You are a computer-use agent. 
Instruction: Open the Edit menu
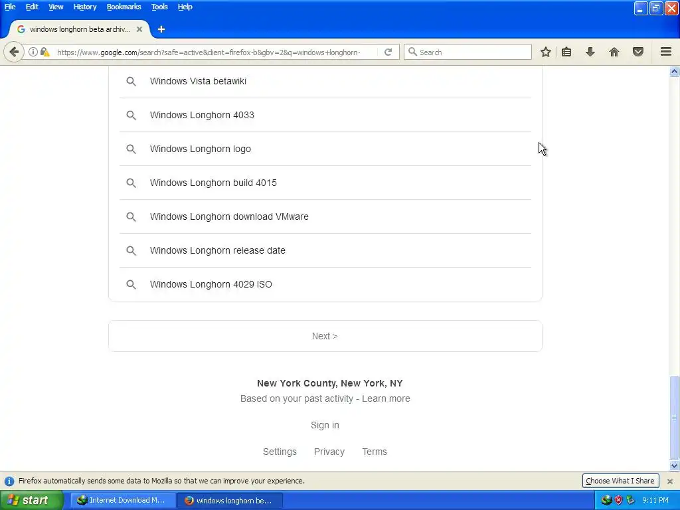32,7
